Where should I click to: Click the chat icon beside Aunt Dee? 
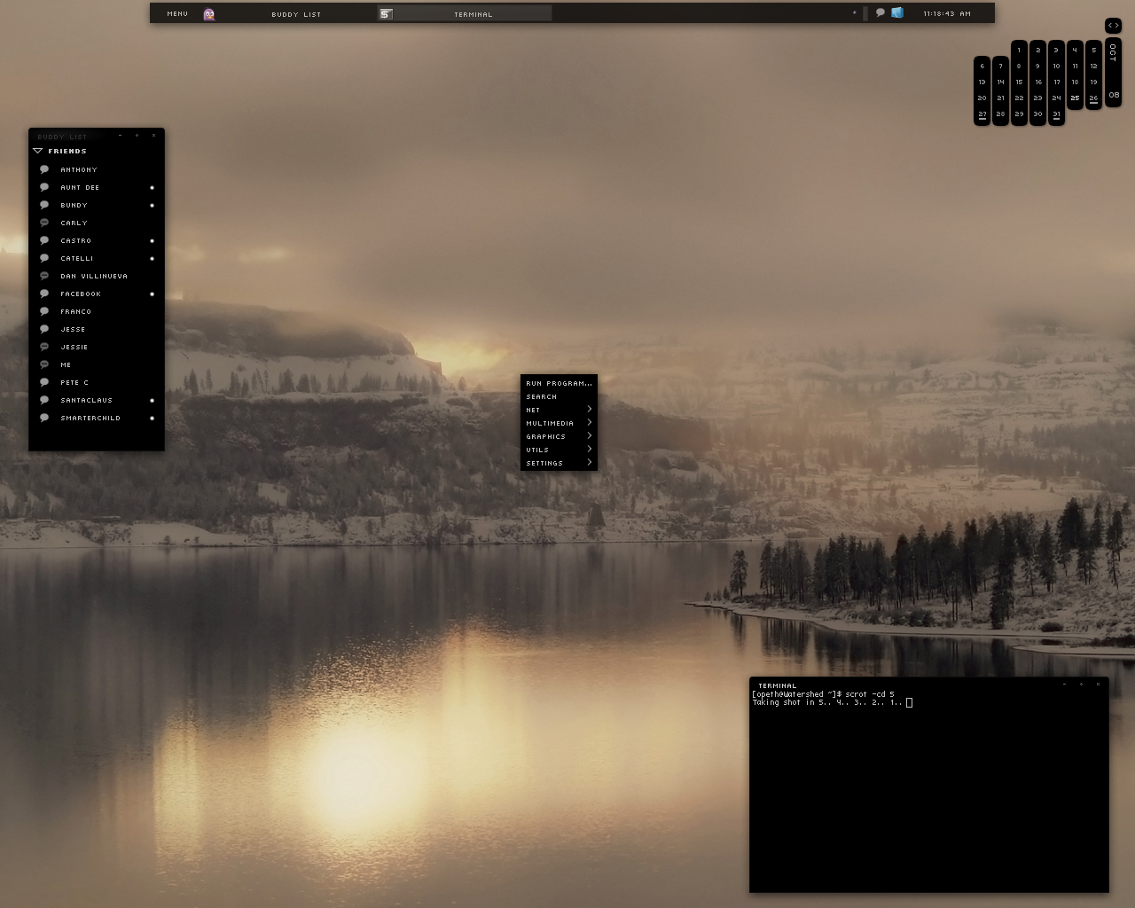[44, 187]
